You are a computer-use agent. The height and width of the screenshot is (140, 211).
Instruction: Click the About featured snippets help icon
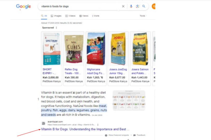pyautogui.click(x=106, y=135)
